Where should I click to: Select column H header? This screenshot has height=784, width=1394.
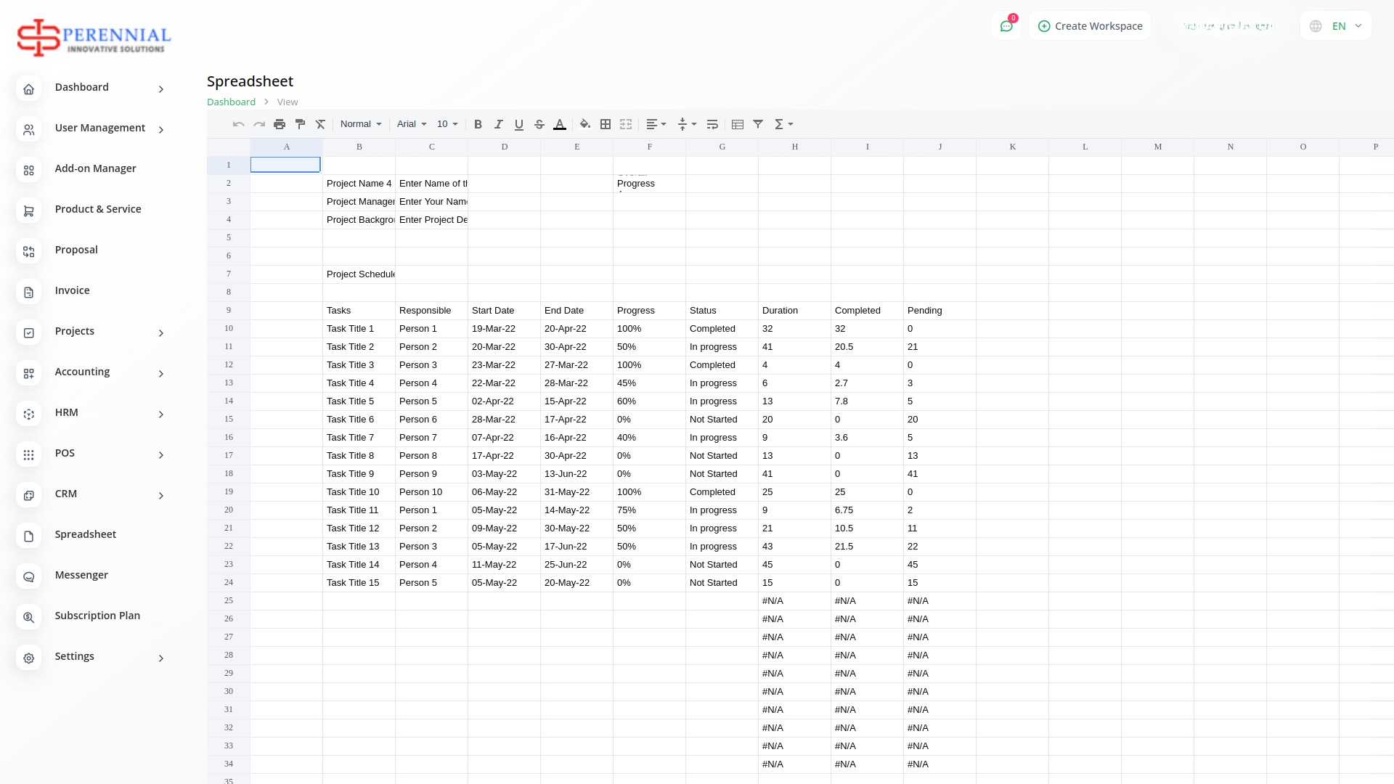[794, 147]
